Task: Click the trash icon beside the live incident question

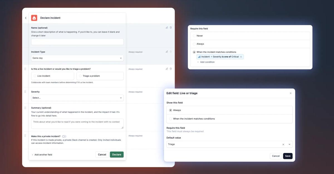Action: coord(171,68)
